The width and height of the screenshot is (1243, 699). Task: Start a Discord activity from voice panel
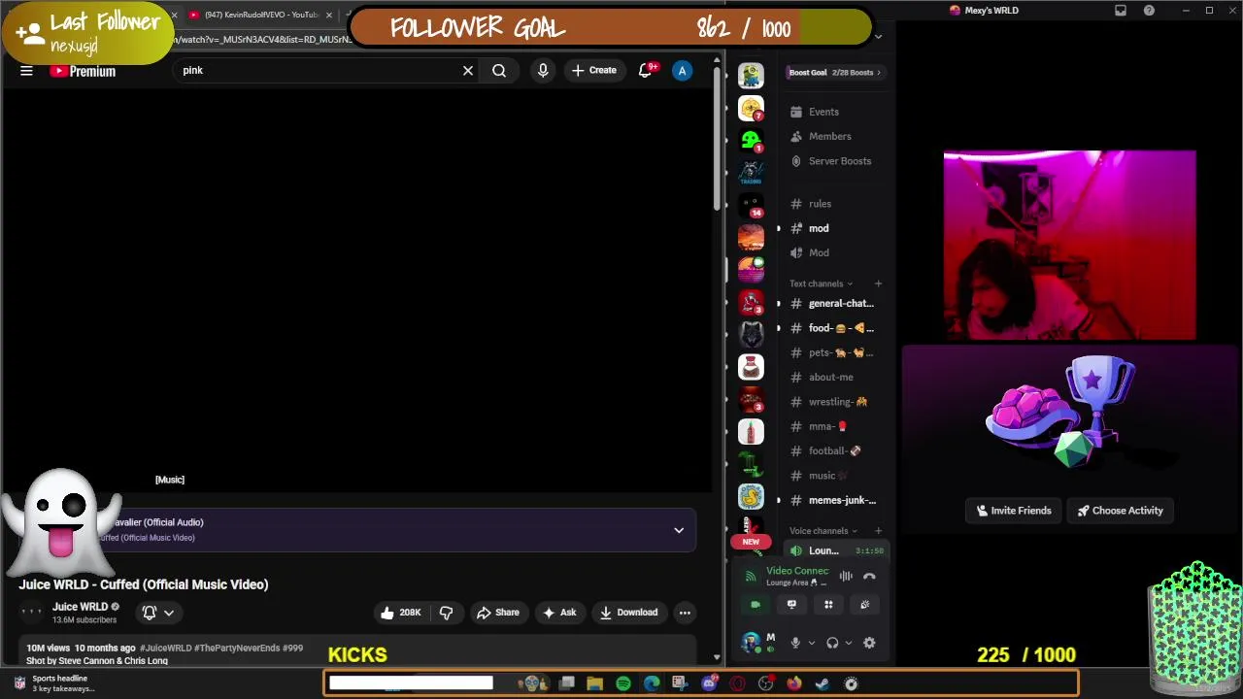click(828, 605)
